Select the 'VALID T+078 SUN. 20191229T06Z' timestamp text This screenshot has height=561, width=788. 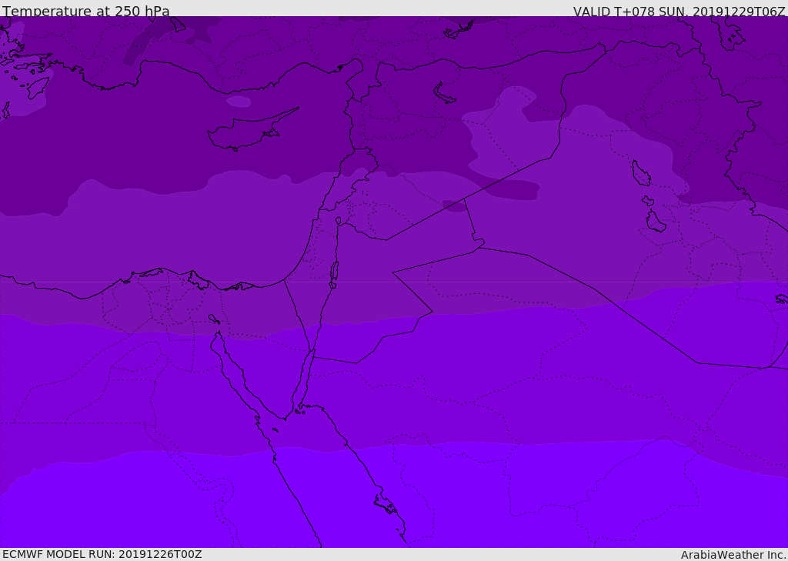[679, 12]
